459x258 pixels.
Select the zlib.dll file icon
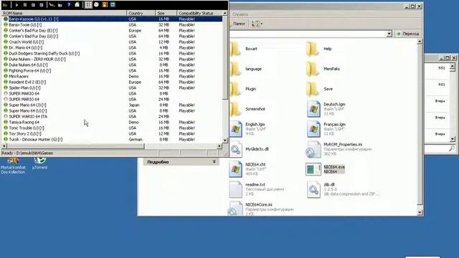pos(313,189)
